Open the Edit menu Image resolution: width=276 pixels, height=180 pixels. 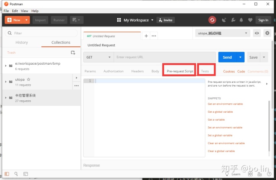[15, 11]
